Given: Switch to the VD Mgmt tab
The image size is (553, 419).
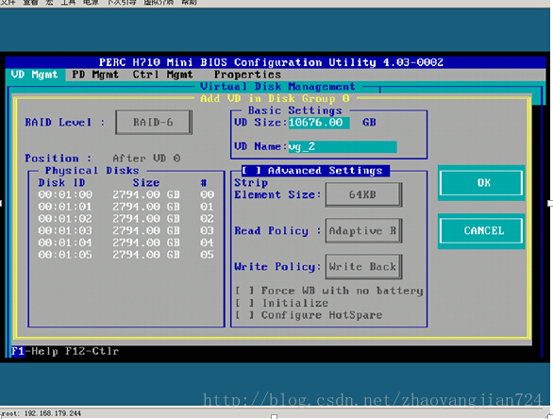Looking at the screenshot, I should pyautogui.click(x=35, y=75).
